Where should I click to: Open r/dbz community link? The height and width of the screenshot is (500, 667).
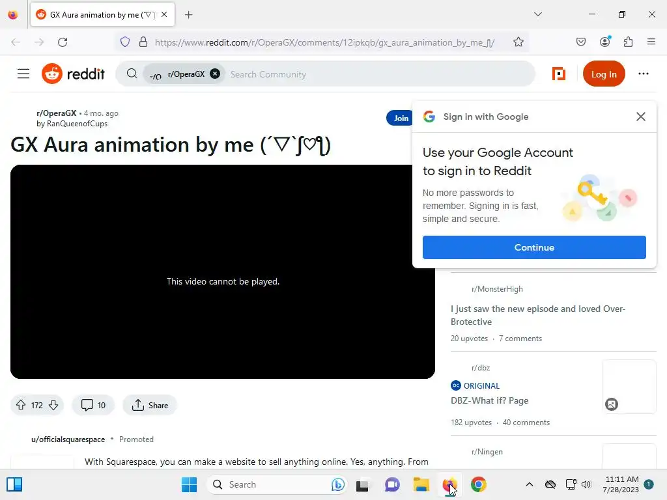[481, 368]
